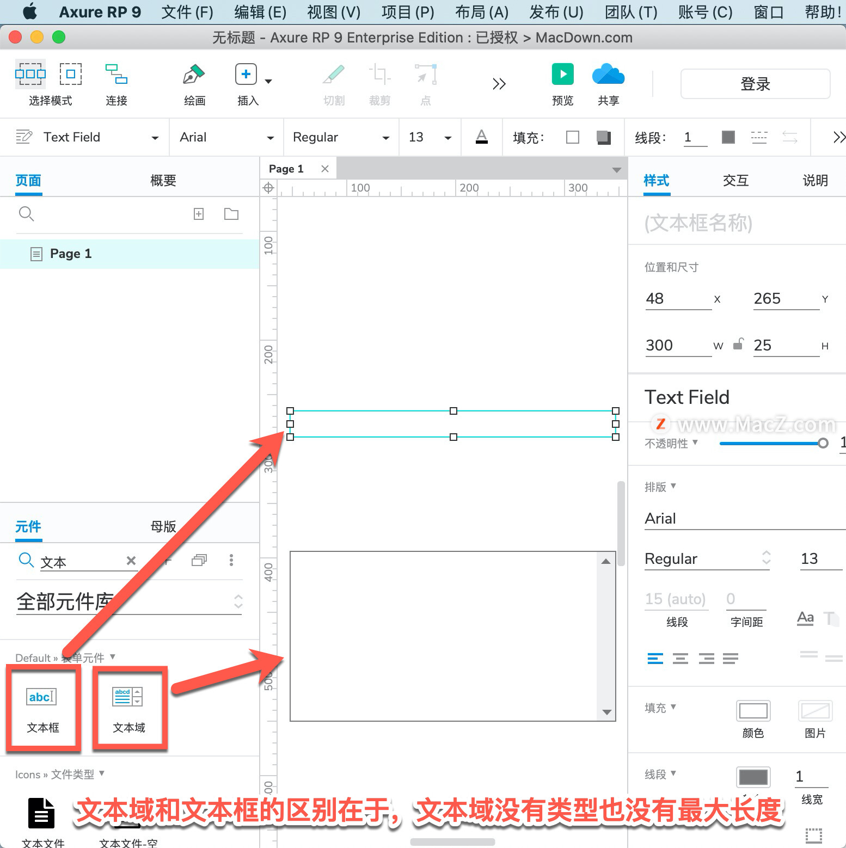Image resolution: width=846 pixels, height=848 pixels.
Task: Align text left in inspector
Action: click(655, 659)
